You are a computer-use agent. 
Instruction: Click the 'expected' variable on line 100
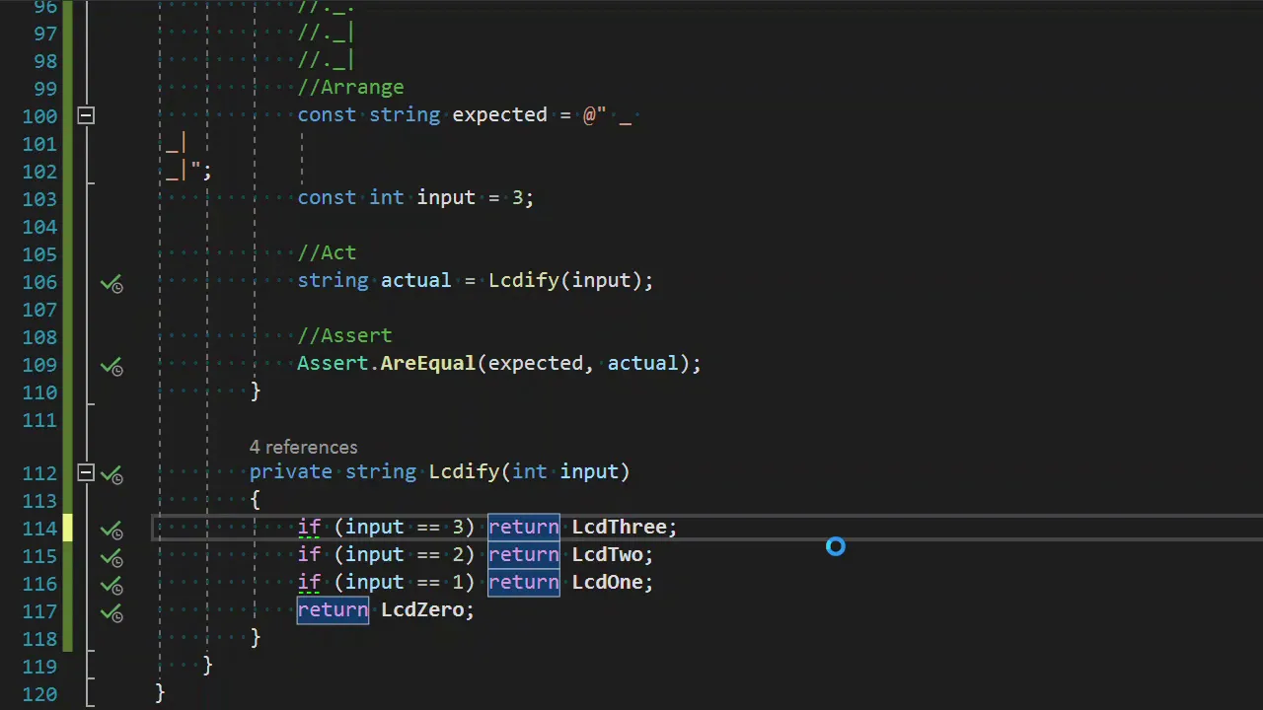499,114
